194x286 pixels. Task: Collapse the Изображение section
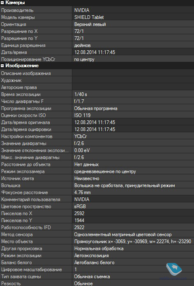[x=2, y=66]
